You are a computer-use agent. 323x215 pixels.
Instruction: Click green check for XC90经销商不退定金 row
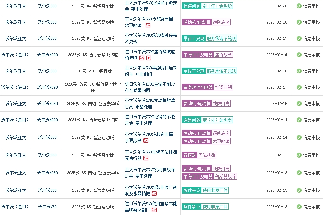pyautogui.click(x=299, y=120)
